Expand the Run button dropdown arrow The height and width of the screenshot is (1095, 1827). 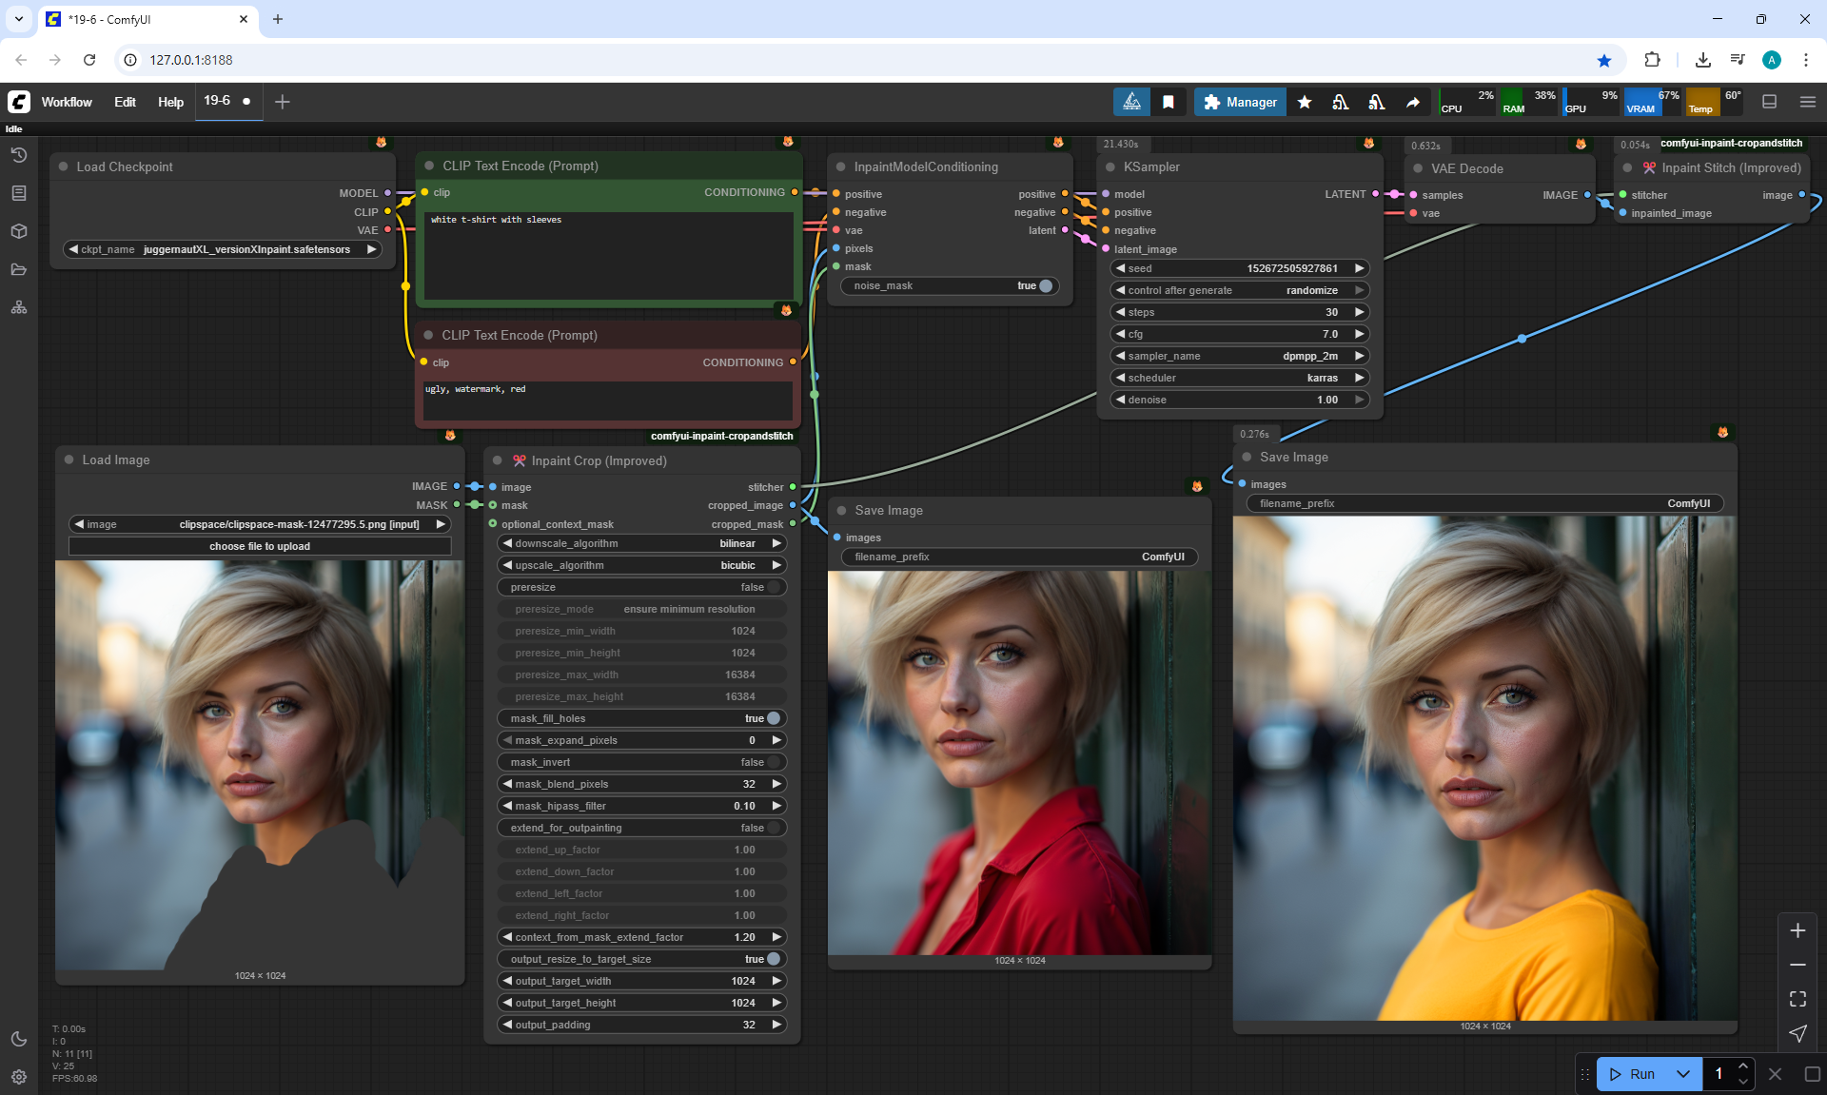pos(1683,1074)
